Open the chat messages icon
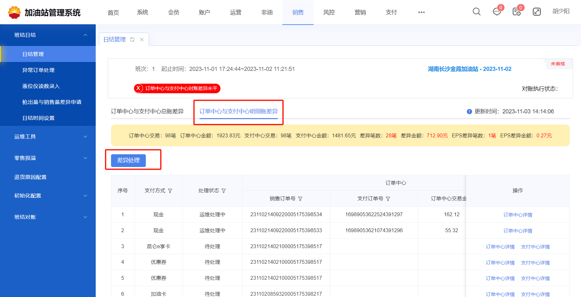The image size is (581, 297). coord(497,12)
